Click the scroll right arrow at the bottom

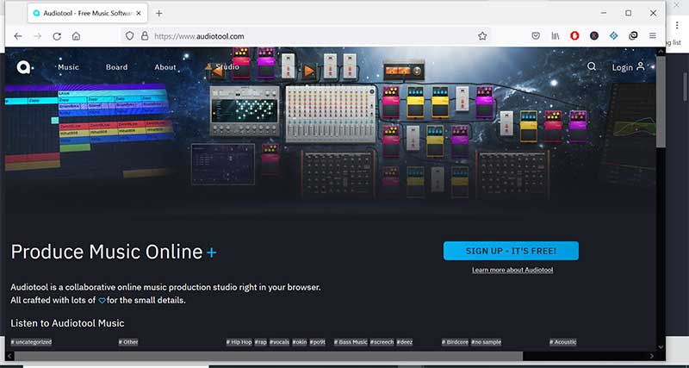tap(652, 355)
